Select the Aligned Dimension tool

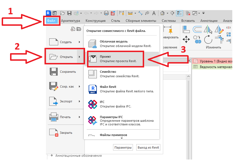[140, 13]
